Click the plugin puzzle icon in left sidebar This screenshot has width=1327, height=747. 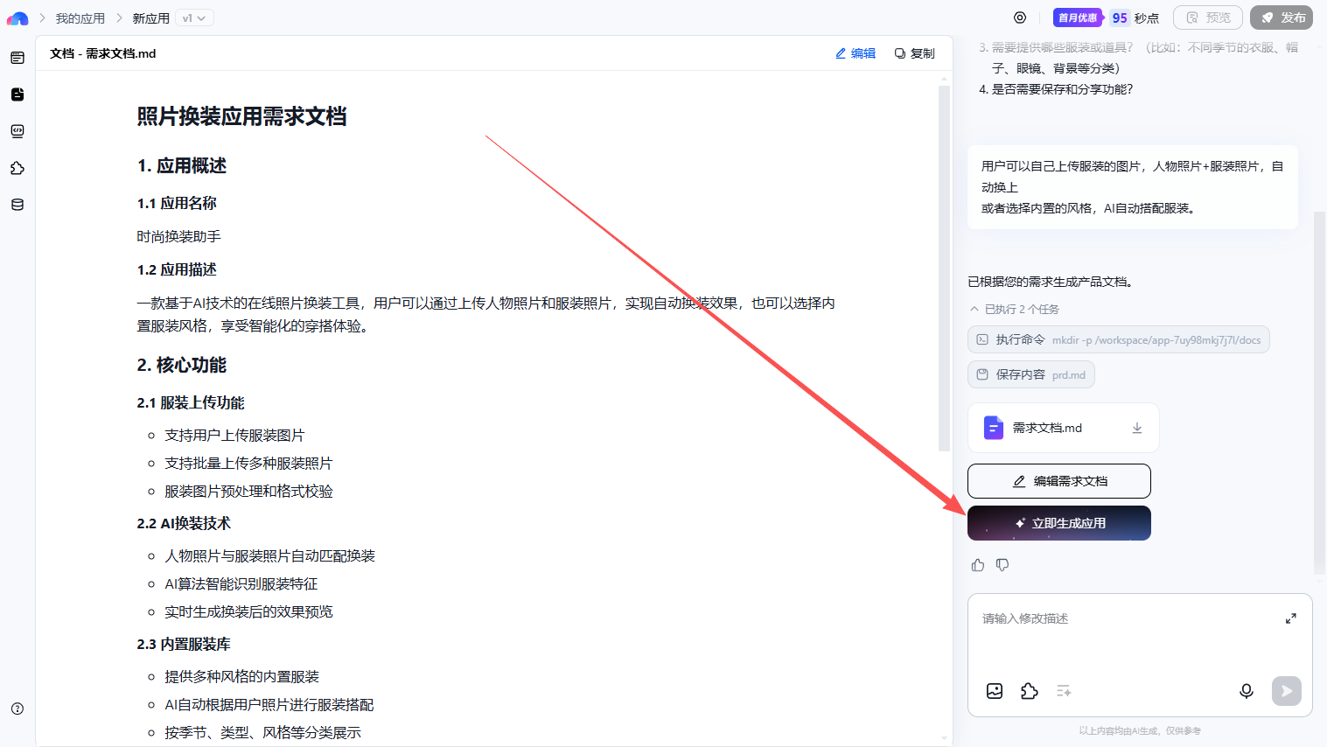(17, 168)
